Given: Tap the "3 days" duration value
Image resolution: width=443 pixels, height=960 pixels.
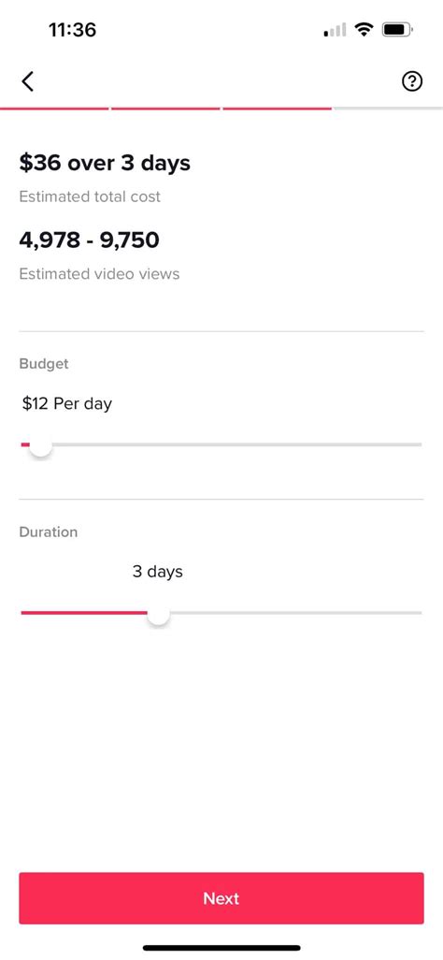Looking at the screenshot, I should (x=158, y=572).
